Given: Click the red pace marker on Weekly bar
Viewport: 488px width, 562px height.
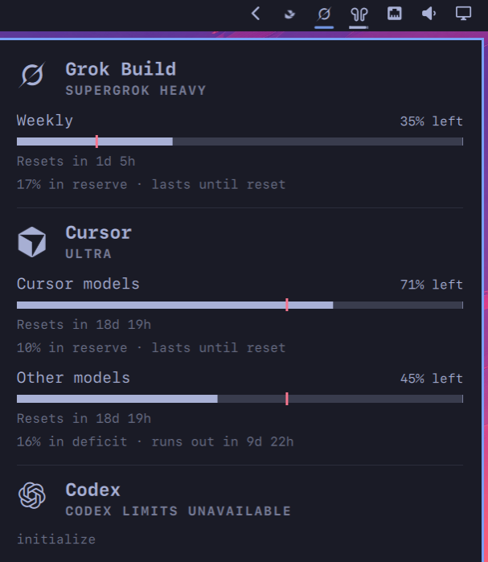Looking at the screenshot, I should pos(96,142).
